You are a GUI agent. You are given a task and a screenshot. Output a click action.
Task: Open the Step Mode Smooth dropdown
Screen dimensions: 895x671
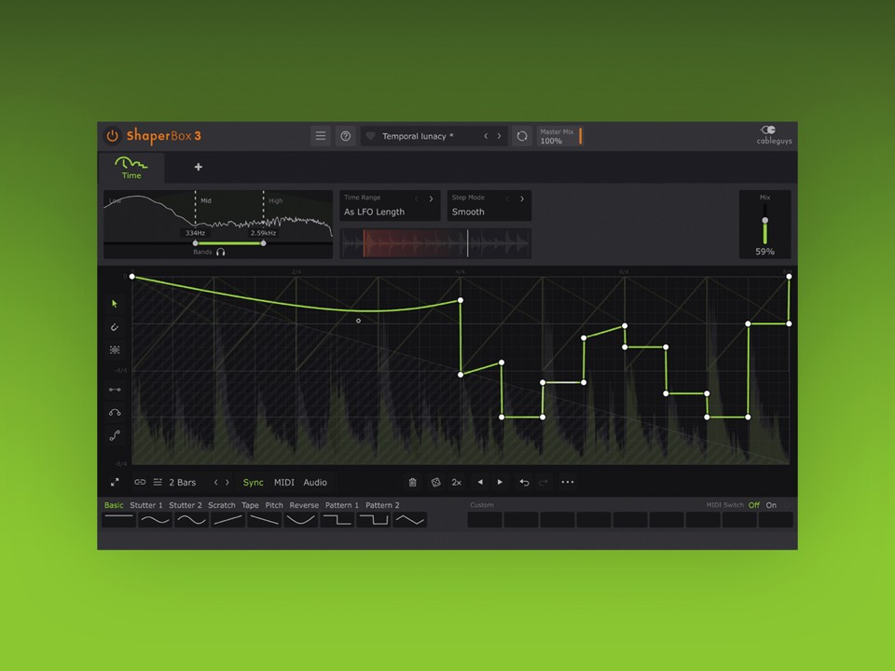487,205
